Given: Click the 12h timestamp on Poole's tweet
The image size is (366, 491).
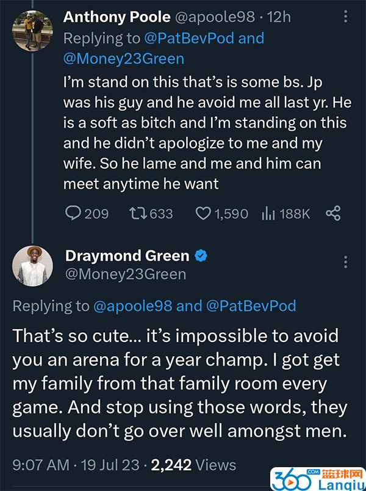Looking at the screenshot, I should click(279, 17).
